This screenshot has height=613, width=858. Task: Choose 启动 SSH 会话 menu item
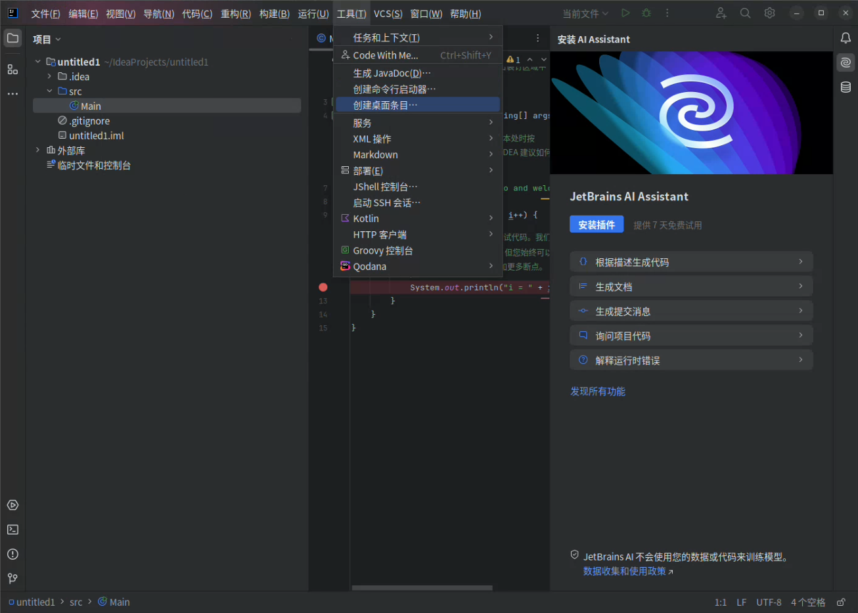point(417,202)
